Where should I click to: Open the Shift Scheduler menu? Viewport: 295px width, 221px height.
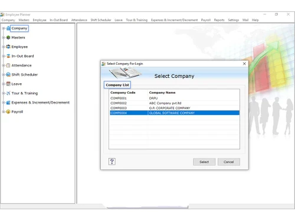click(x=101, y=20)
